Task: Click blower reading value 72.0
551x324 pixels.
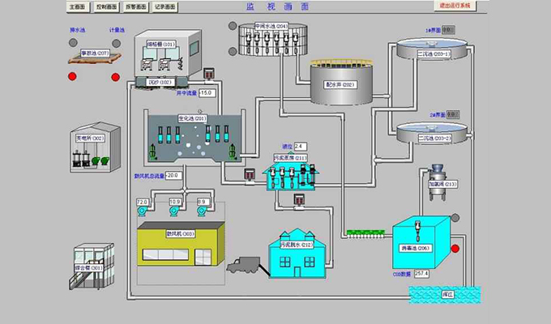Action: pos(143,202)
